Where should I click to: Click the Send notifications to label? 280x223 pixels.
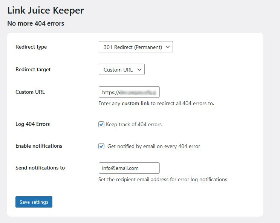(40, 168)
